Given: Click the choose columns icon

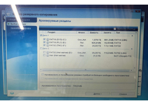Looking at the screenshot, I should (x=115, y=29).
